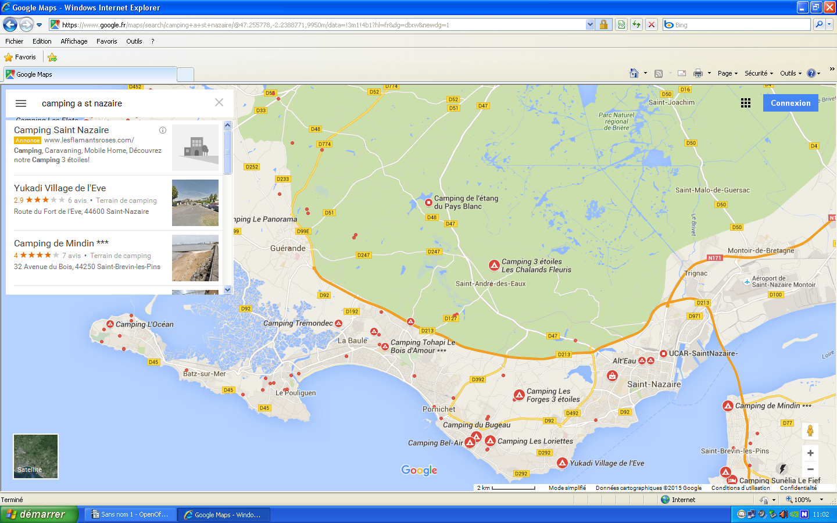Toggle the Compatibility View icon
The height and width of the screenshot is (523, 837).
pyautogui.click(x=621, y=24)
